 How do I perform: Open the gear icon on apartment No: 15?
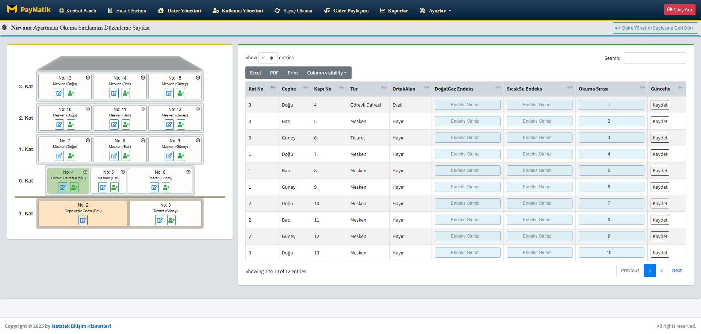tap(198, 78)
